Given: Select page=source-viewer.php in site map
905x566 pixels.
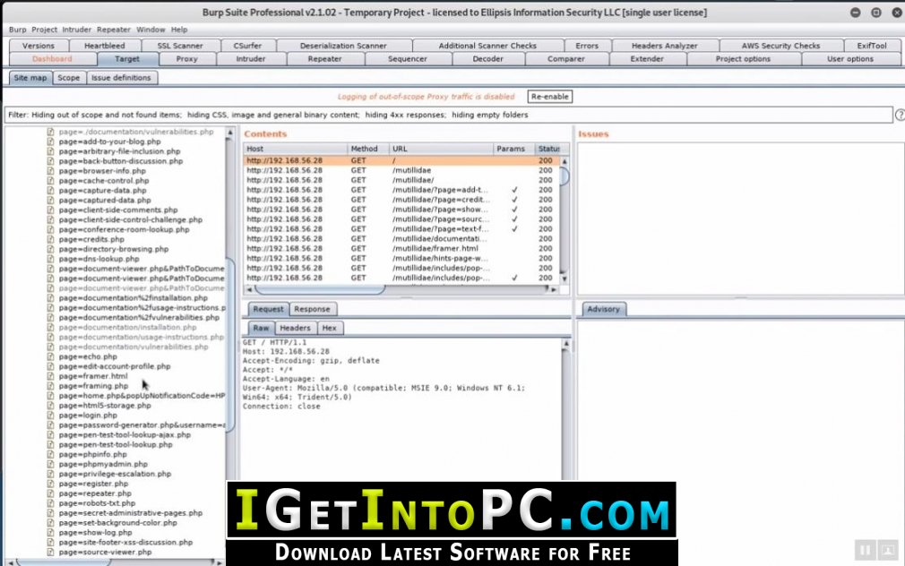Looking at the screenshot, I should 105,553.
